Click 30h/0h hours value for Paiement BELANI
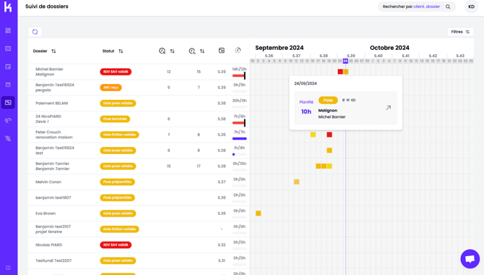This screenshot has width=484, height=275. 239,101
